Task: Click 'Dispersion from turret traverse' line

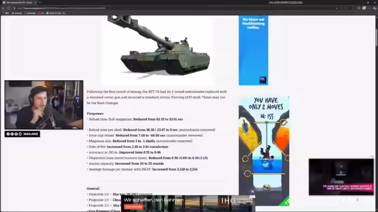Action: click(147, 158)
